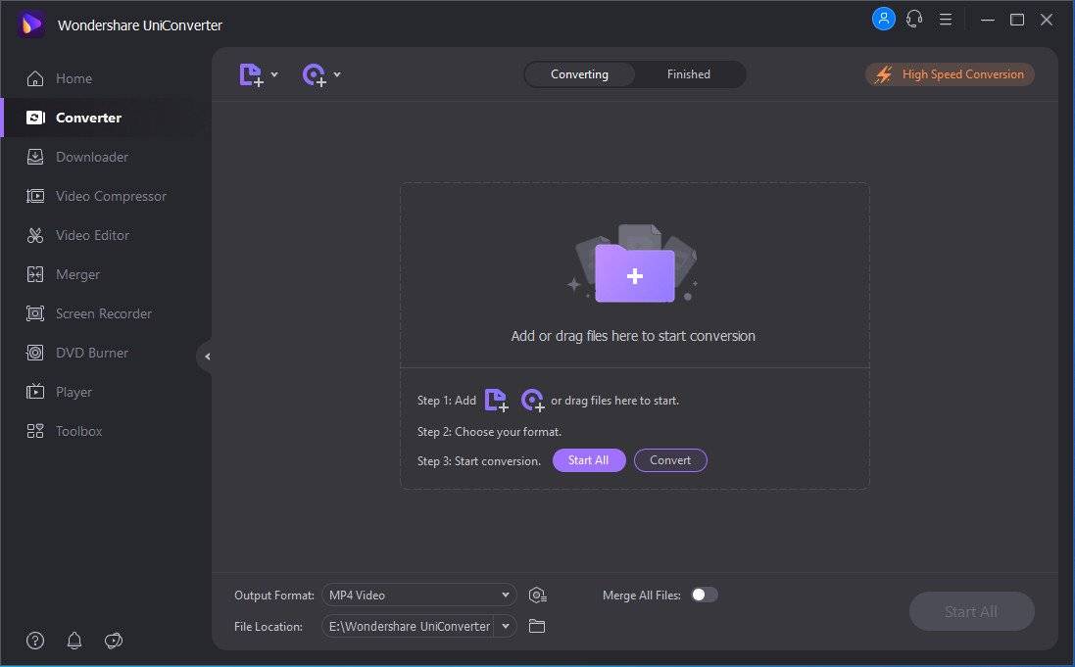Click the Load DVD icon in toolbar

coord(314,75)
